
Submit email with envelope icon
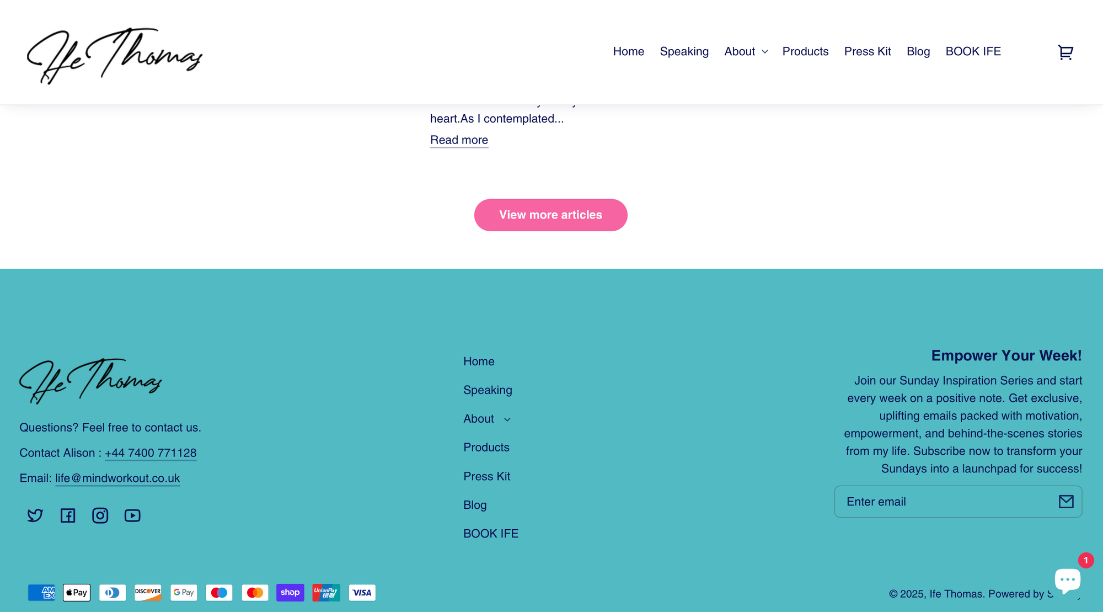1065,501
